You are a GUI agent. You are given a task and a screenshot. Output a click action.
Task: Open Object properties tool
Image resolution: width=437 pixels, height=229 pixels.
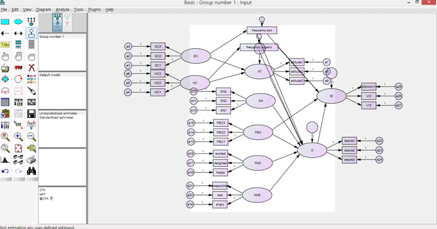pyautogui.click(x=5, y=125)
